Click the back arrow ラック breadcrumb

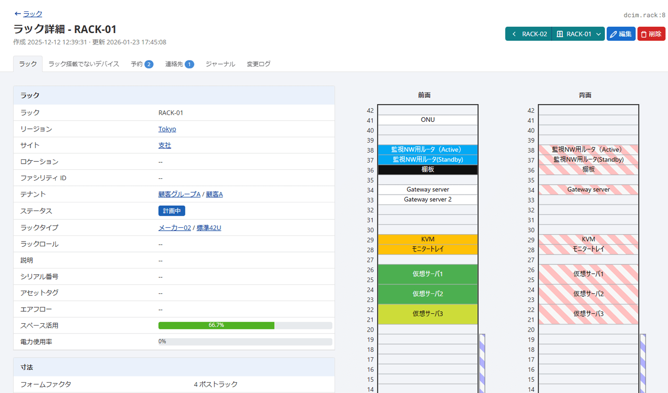click(x=28, y=14)
